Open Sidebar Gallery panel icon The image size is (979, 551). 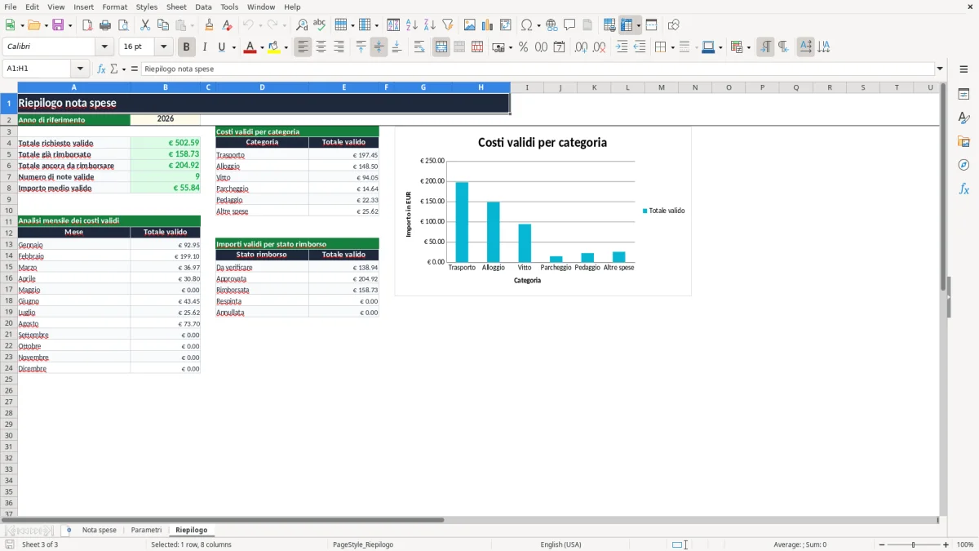pyautogui.click(x=963, y=142)
